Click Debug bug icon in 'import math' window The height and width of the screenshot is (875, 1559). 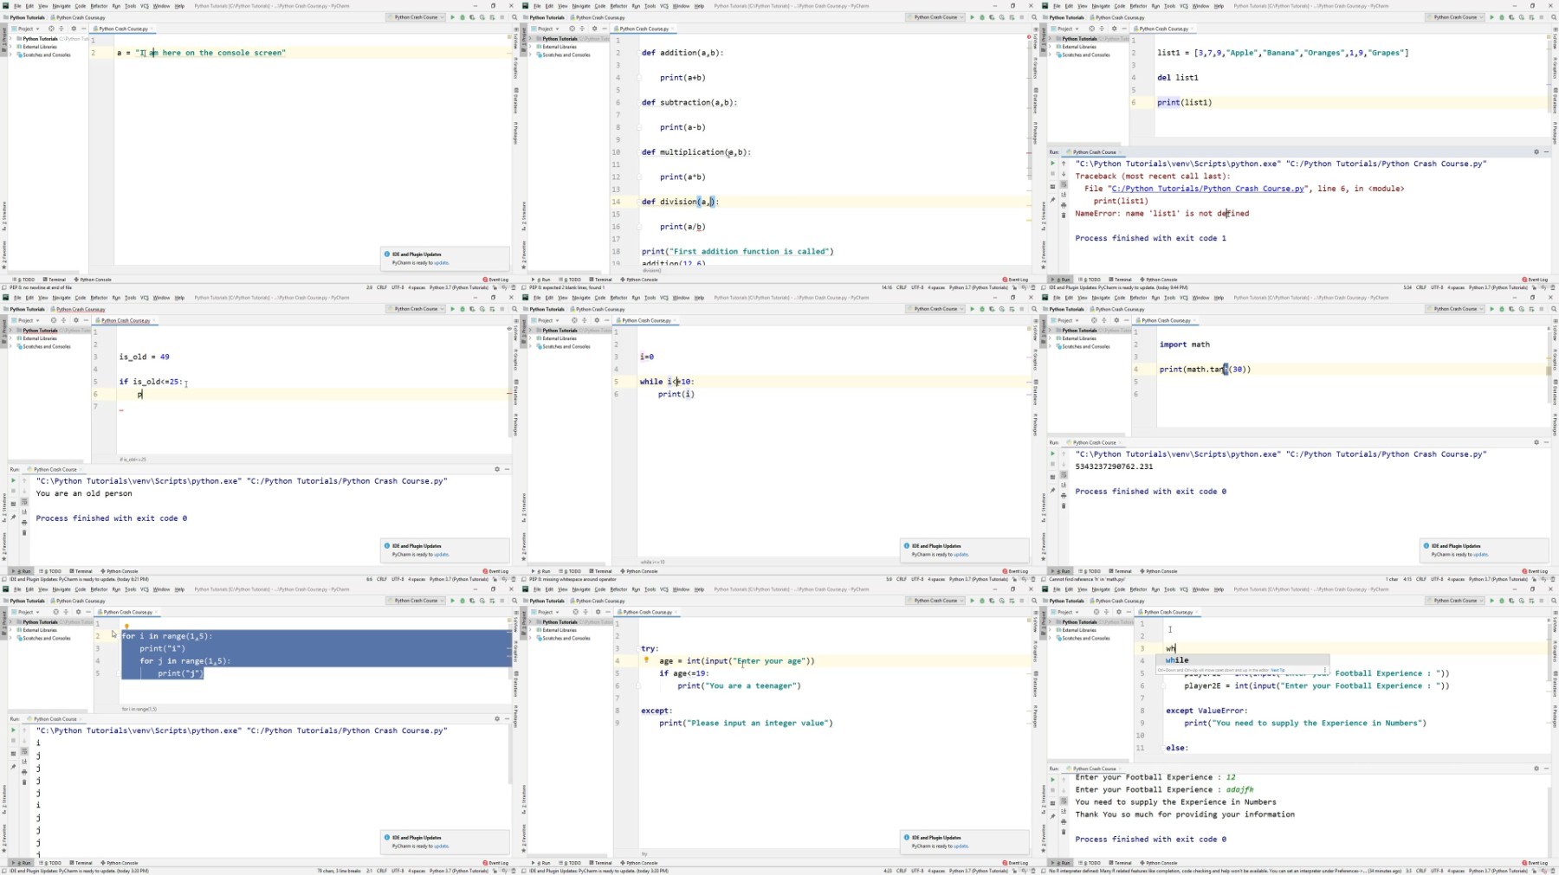(x=1501, y=309)
